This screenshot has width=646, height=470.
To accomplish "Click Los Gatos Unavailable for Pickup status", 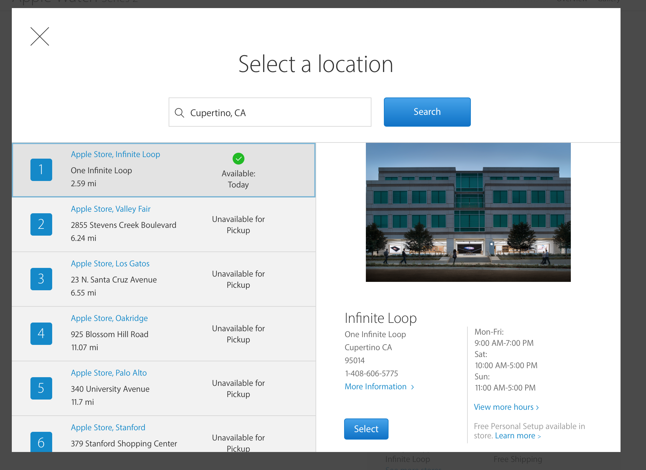I will 239,279.
